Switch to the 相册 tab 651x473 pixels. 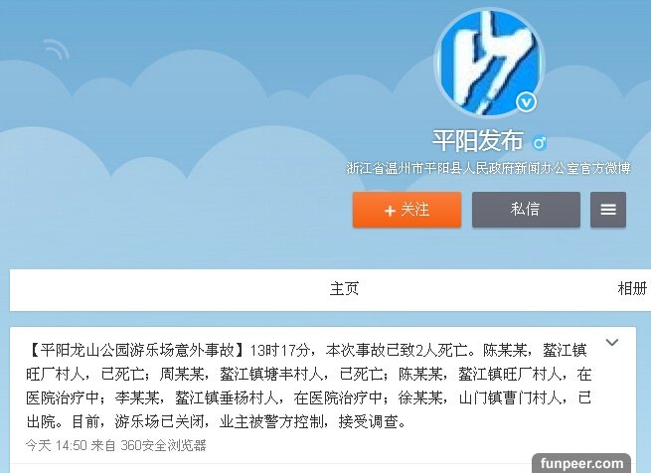[x=632, y=288]
